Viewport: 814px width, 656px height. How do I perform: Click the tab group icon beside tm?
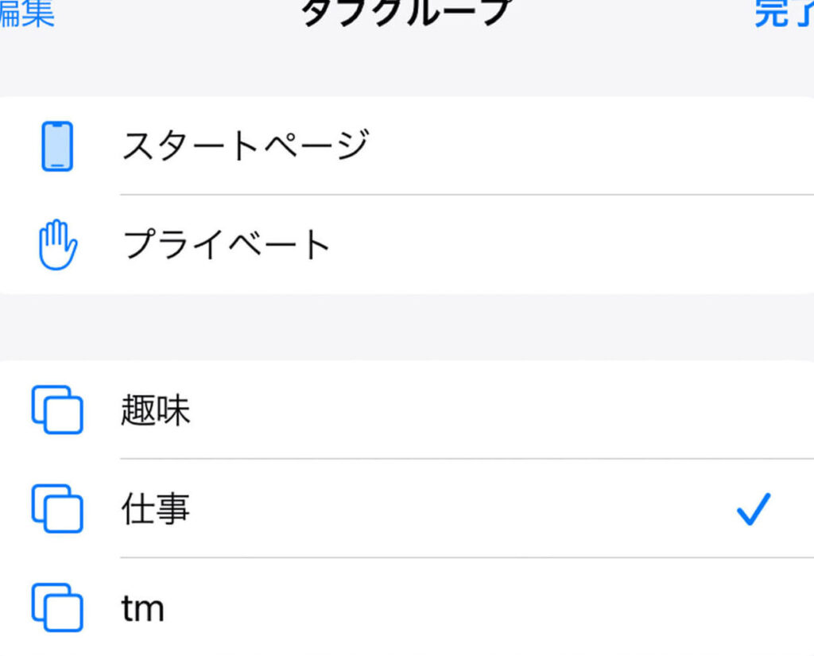tap(57, 608)
